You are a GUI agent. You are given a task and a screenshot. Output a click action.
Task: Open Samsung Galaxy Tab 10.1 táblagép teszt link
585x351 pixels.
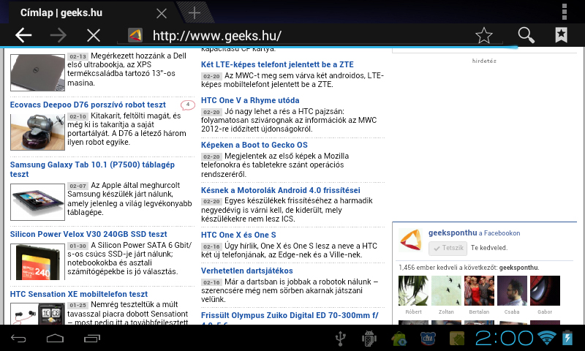pyautogui.click(x=92, y=170)
